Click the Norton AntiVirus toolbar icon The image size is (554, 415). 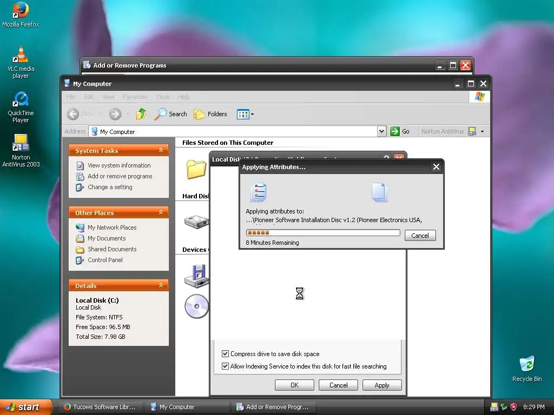(472, 131)
